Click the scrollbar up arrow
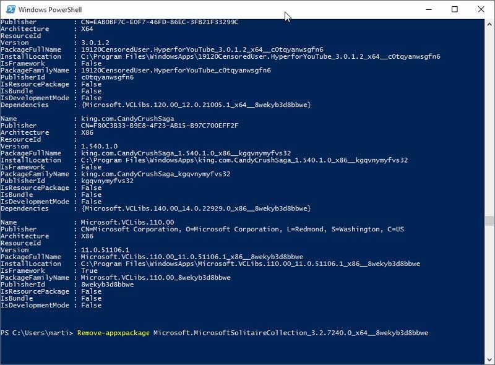The image size is (495, 365). pyautogui.click(x=489, y=24)
